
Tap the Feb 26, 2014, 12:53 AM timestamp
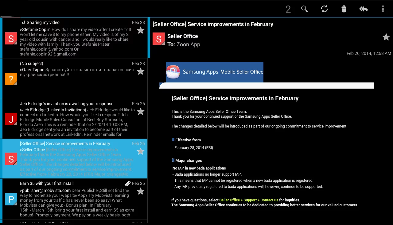[x=369, y=53]
